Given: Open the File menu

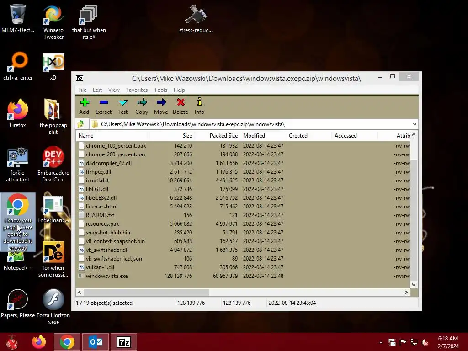Looking at the screenshot, I should 82,90.
